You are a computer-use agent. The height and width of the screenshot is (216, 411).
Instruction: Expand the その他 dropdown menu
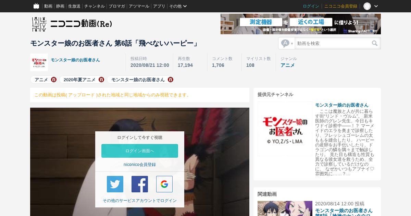tap(178, 6)
